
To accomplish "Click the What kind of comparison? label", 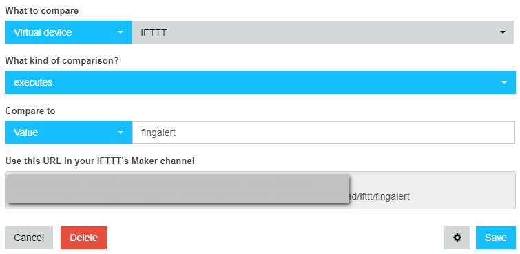I will (62, 61).
